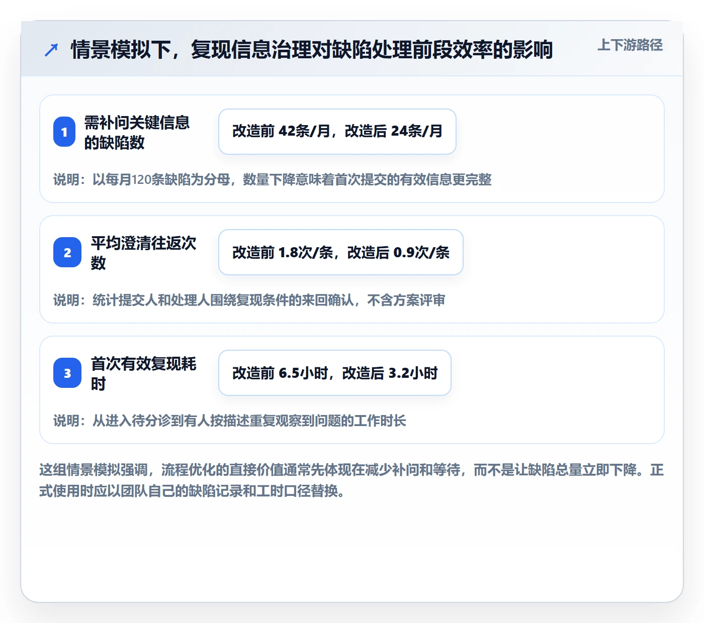This screenshot has height=623, width=704.
Task: Select the 首次有效复现耗时 label
Action: point(143,373)
